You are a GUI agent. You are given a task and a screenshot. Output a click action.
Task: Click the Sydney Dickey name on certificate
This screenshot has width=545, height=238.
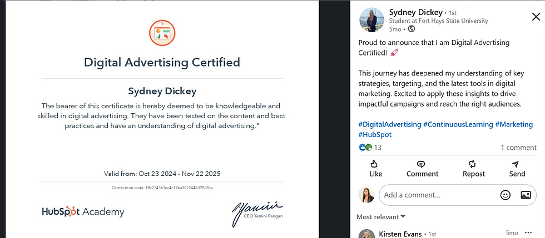point(162,91)
